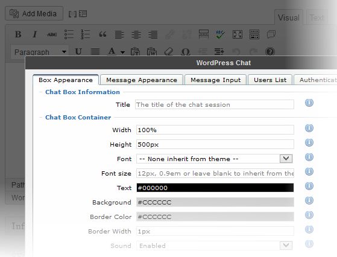Justify text alignment

tap(95, 52)
